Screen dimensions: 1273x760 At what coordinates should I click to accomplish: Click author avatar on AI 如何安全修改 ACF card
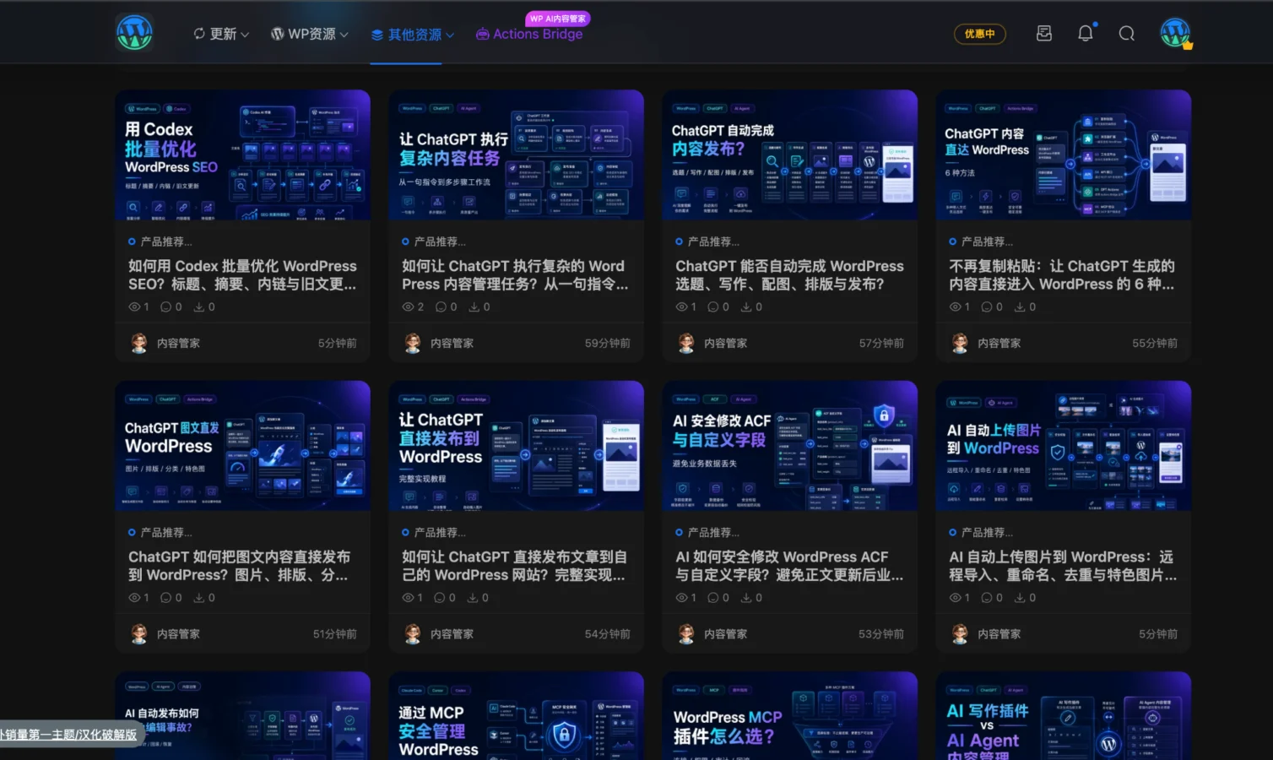[x=686, y=633]
